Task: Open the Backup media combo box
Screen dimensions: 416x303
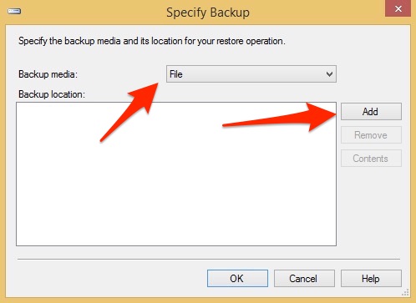Action: click(251, 74)
